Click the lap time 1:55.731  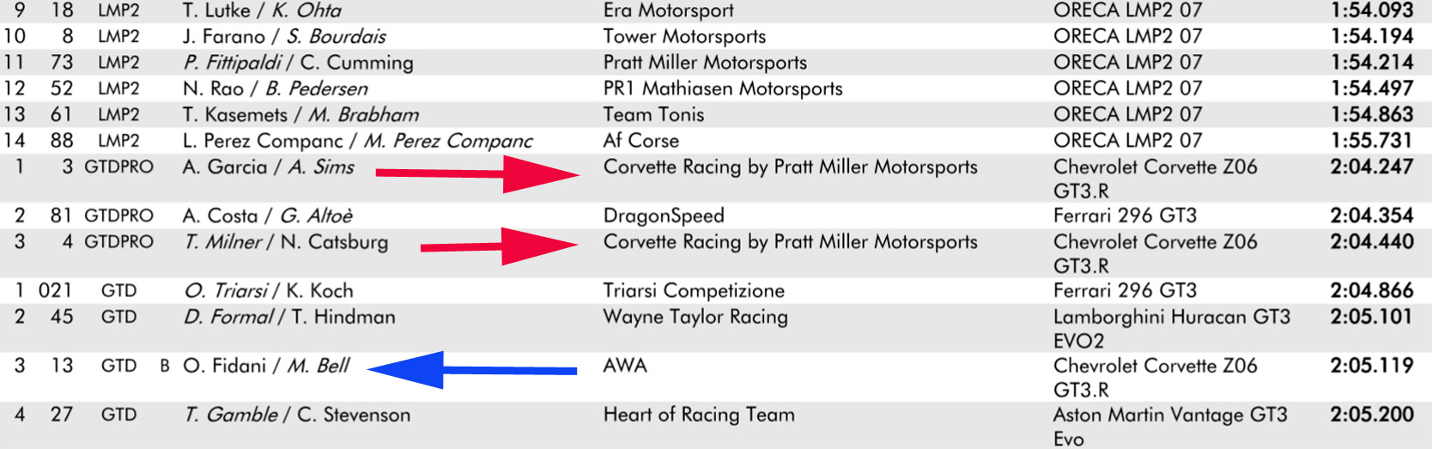point(1371,140)
